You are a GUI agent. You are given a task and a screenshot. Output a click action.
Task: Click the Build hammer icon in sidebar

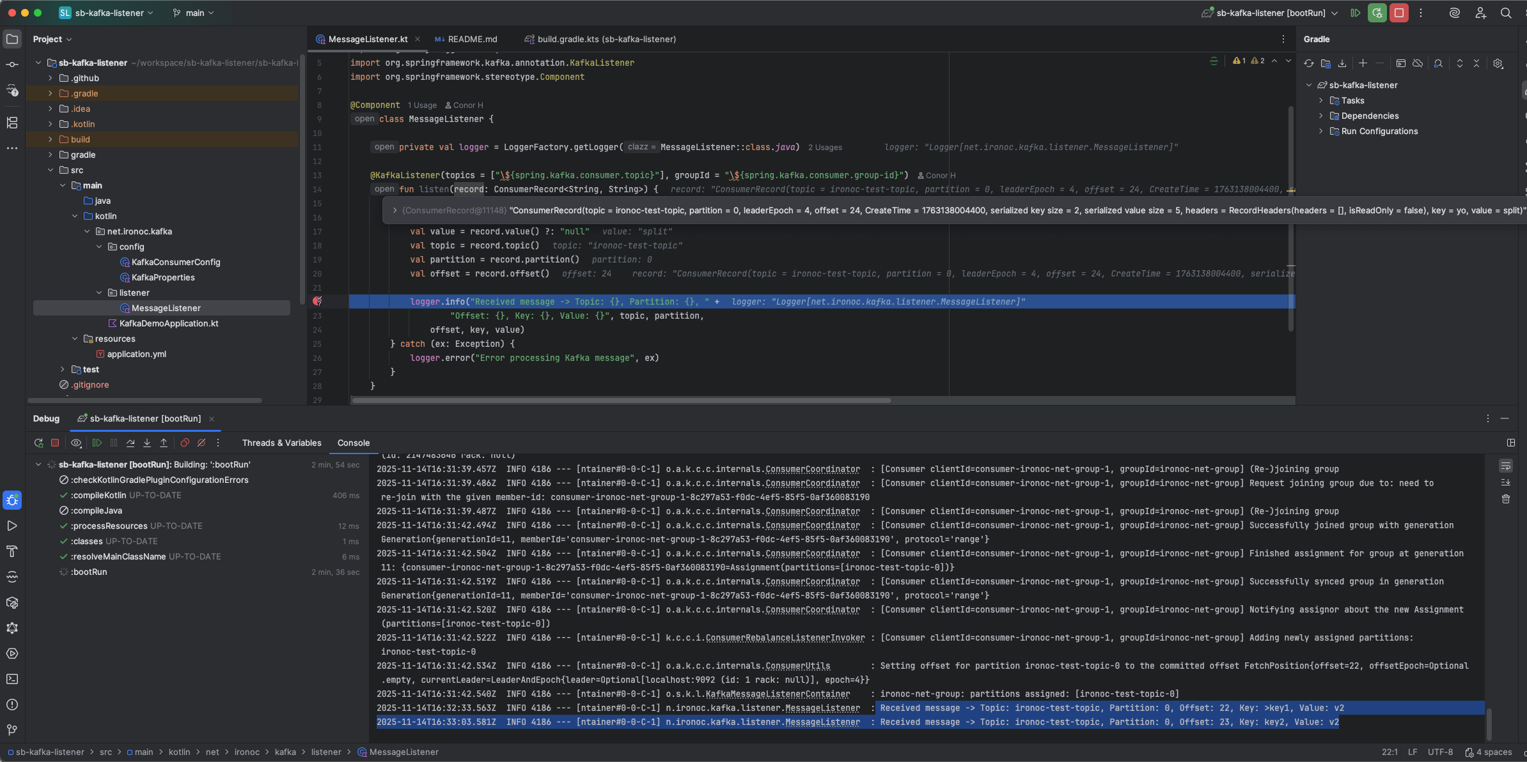[x=12, y=550]
